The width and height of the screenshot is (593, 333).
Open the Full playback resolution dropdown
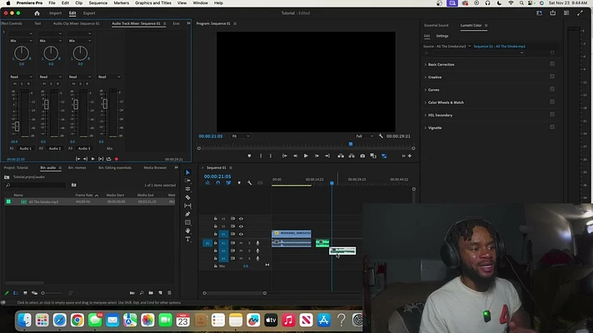coord(365,136)
